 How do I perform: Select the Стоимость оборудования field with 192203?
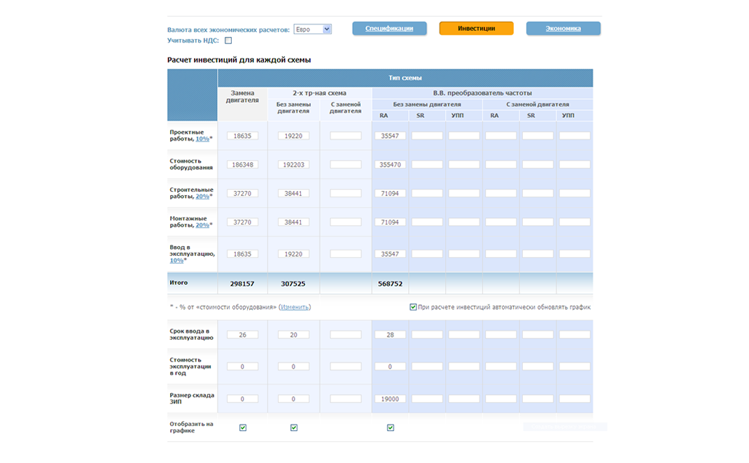(293, 164)
